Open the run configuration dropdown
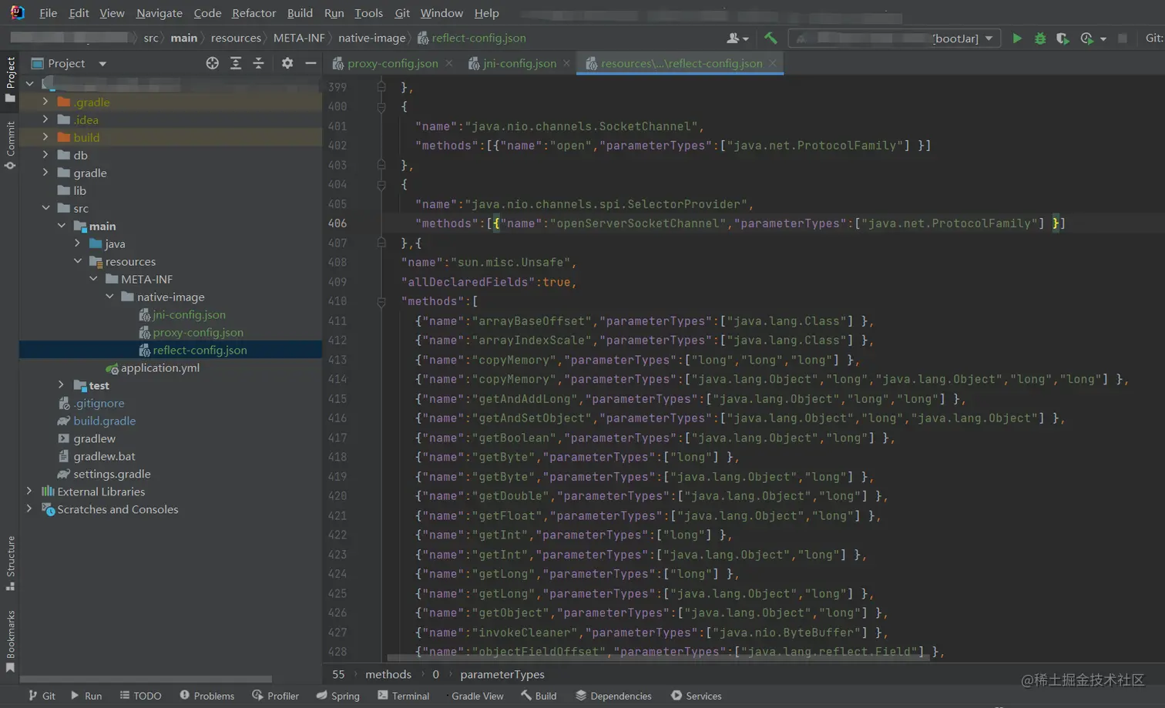Image resolution: width=1165 pixels, height=708 pixels. pyautogui.click(x=989, y=38)
